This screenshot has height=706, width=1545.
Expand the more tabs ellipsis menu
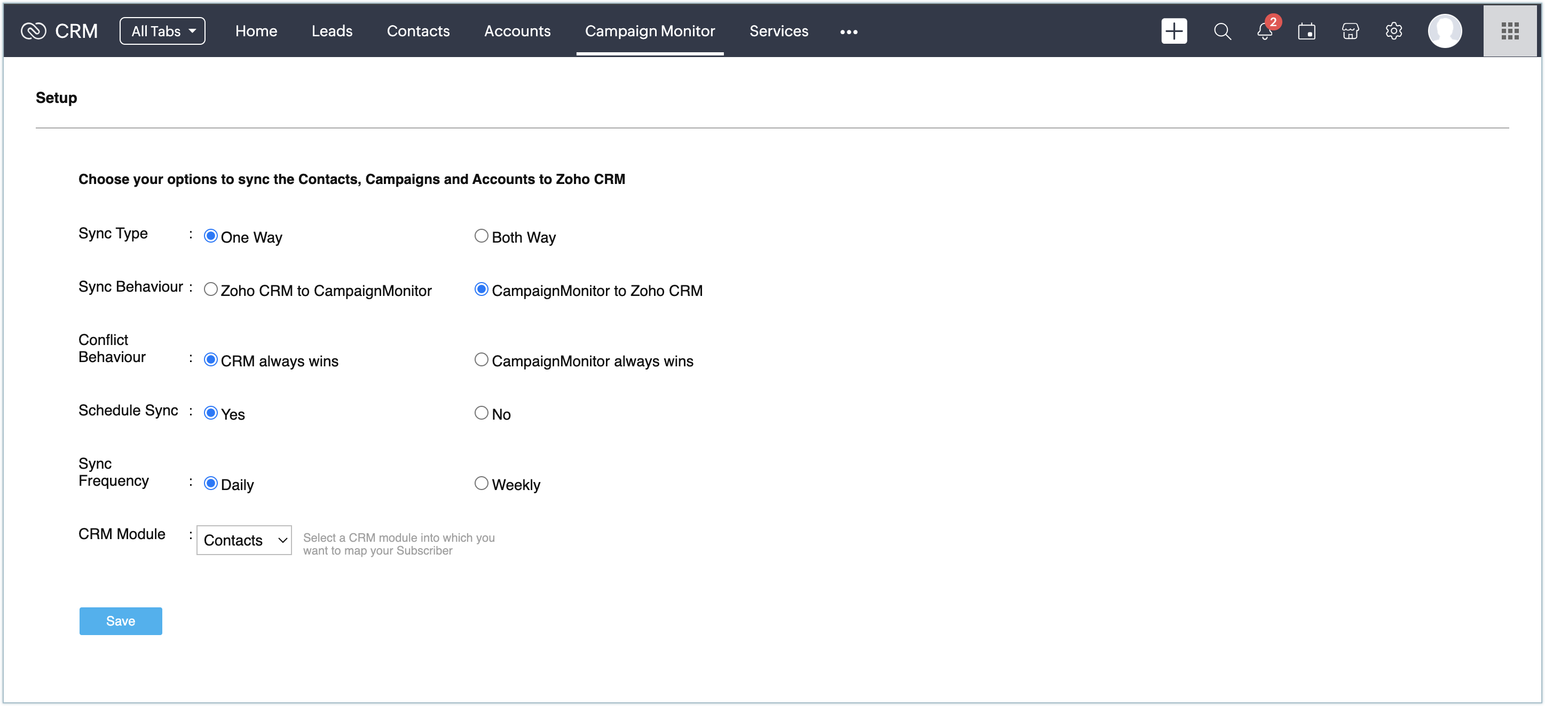coord(848,32)
